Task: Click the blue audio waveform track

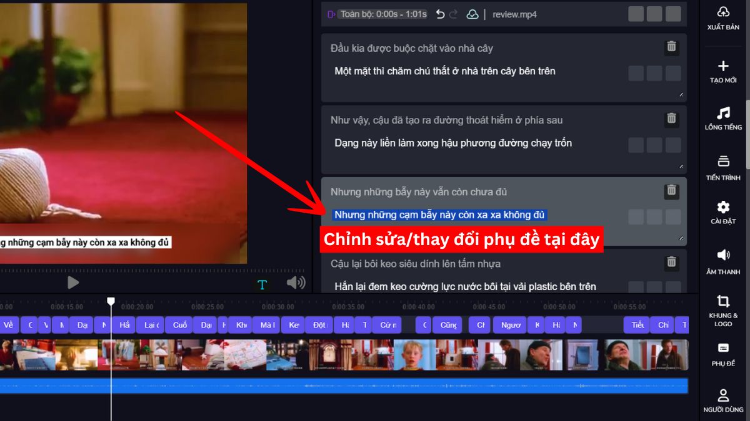Action: click(x=344, y=386)
